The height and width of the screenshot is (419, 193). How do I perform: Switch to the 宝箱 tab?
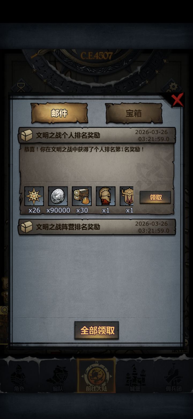pyautogui.click(x=133, y=113)
